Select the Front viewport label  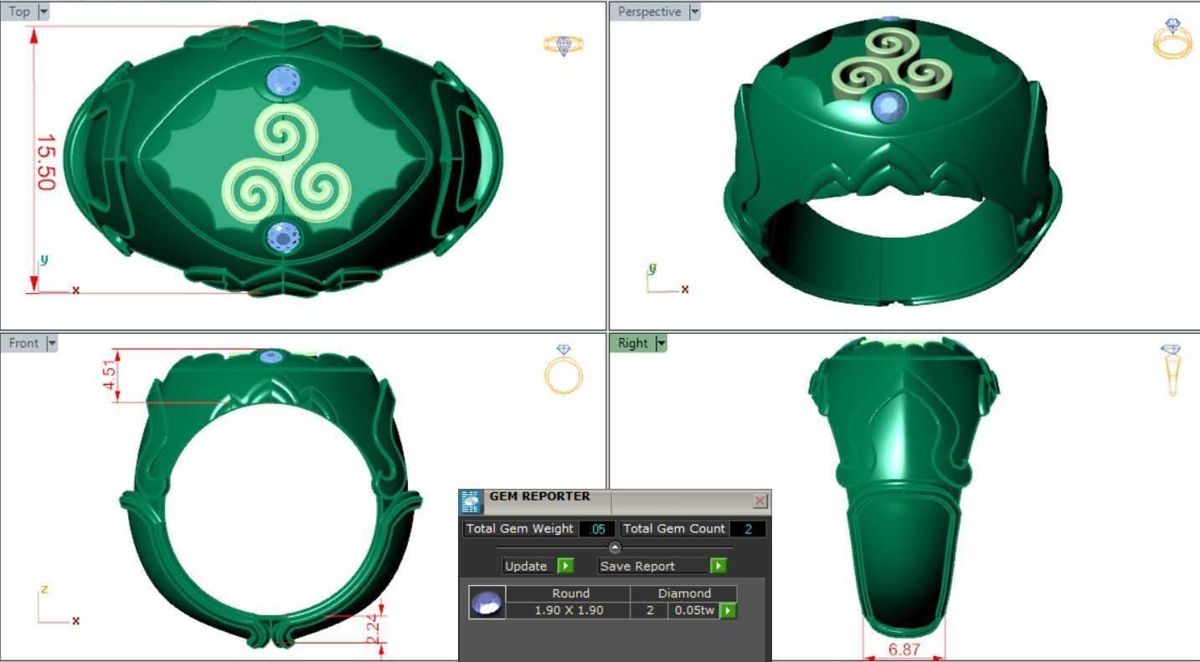coord(23,343)
